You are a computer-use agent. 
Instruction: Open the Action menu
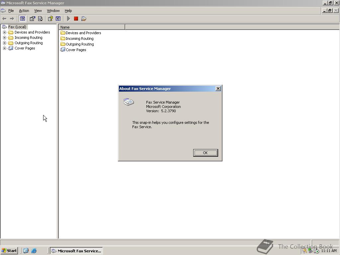pyautogui.click(x=24, y=11)
